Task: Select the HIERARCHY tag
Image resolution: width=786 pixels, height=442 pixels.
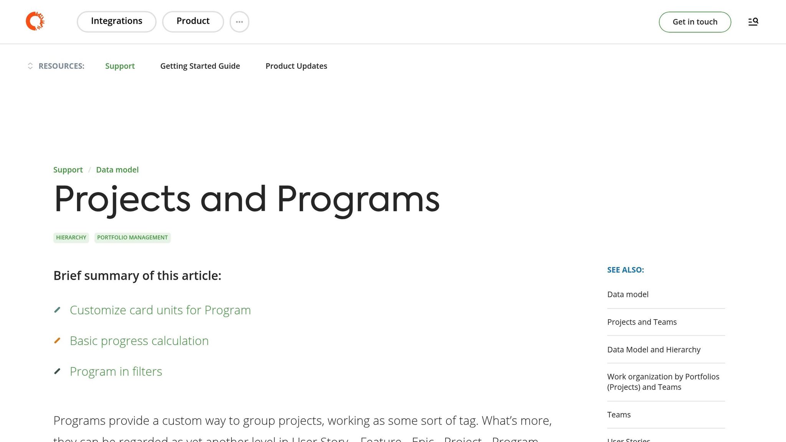Action: click(71, 237)
